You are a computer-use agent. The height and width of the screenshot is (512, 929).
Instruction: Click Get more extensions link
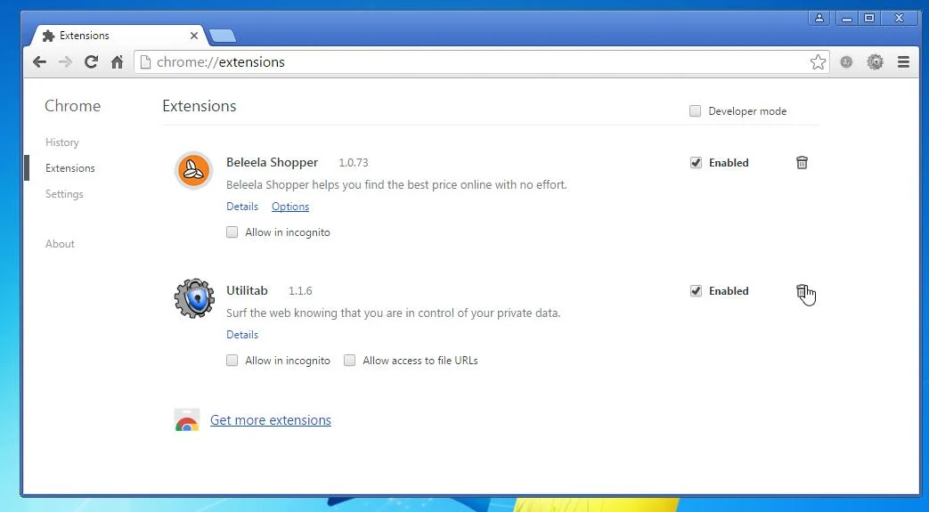point(271,420)
